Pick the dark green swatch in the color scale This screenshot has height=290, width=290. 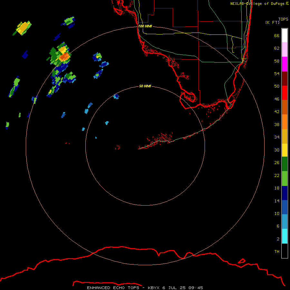pos(285,164)
